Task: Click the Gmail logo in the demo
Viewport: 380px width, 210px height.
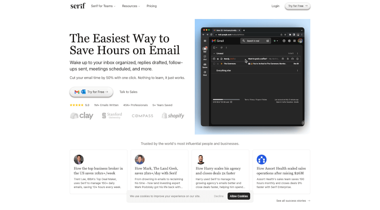Action: [x=218, y=41]
